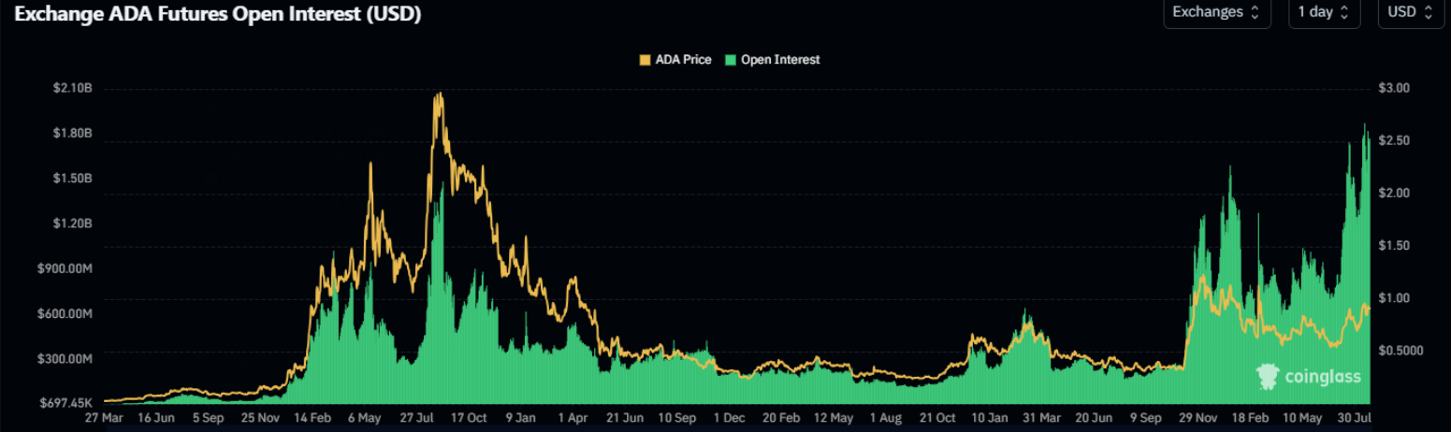The height and width of the screenshot is (432, 1451).
Task: Click the 21 Oct date label
Action: tap(937, 419)
